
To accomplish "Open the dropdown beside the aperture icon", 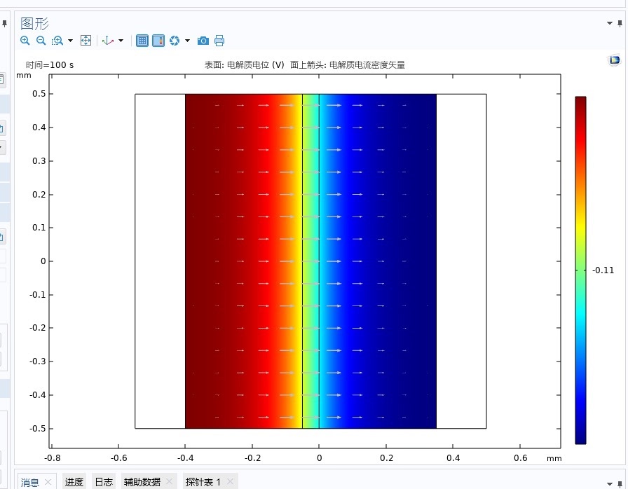I will 187,41.
